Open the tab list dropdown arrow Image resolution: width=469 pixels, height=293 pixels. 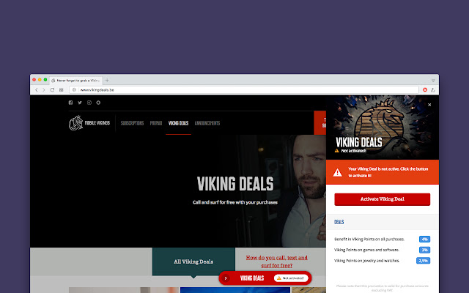(433, 81)
